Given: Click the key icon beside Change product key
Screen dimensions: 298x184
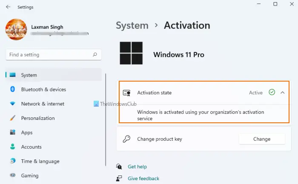Looking at the screenshot, I should (x=126, y=139).
